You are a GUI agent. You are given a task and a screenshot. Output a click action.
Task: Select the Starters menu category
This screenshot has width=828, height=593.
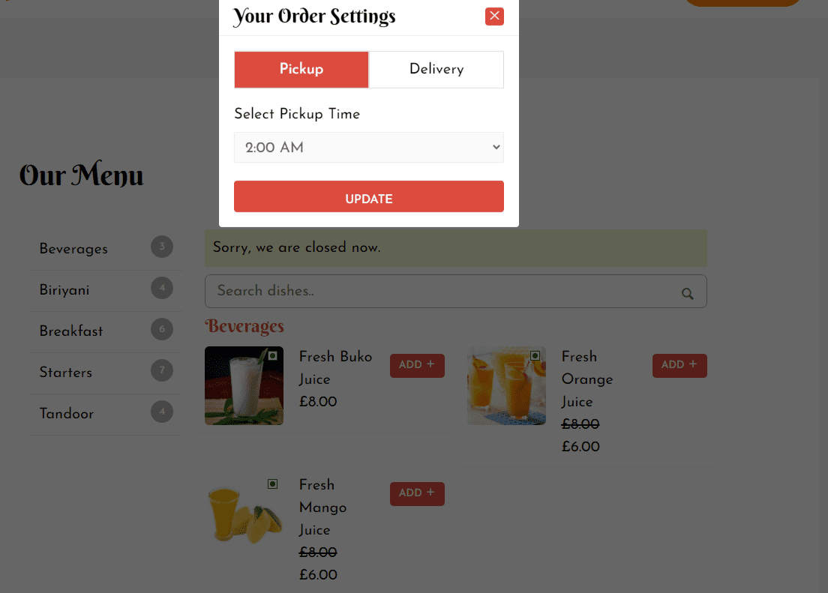coord(66,373)
